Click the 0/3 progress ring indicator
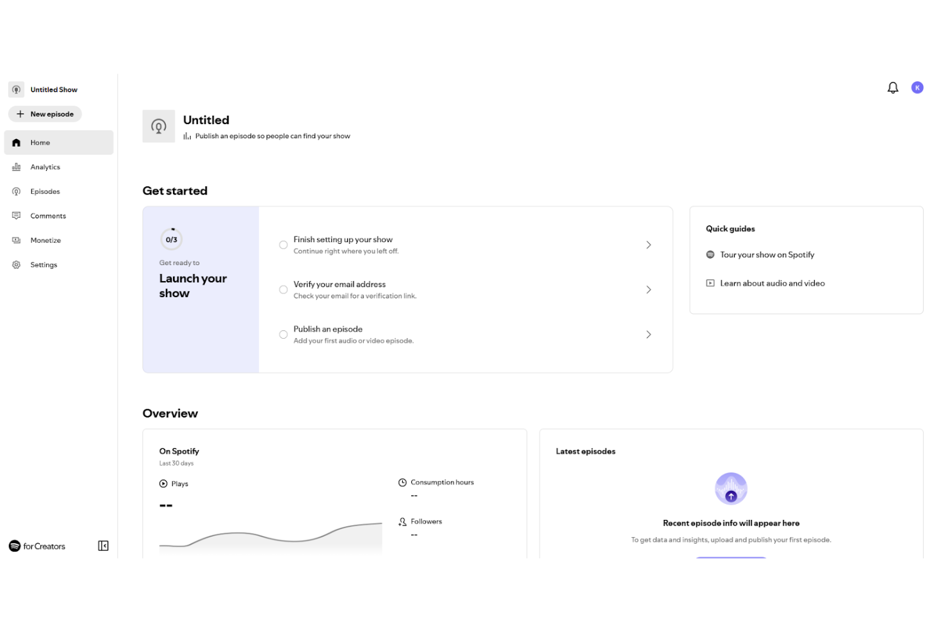 172,239
